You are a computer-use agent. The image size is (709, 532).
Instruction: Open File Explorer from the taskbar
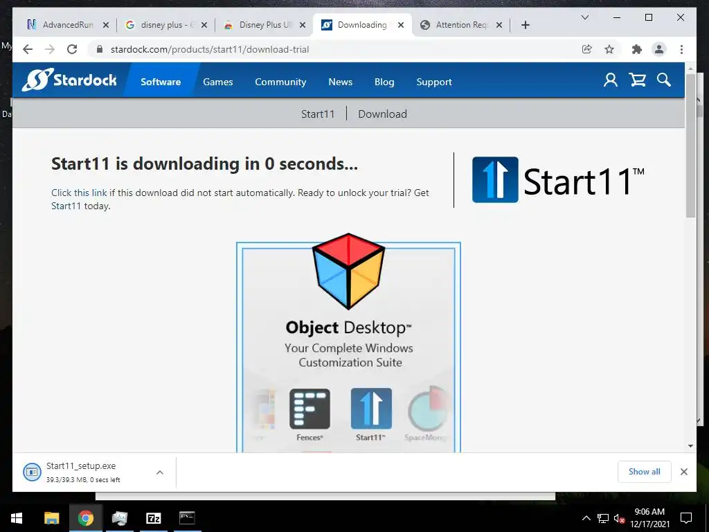coord(51,518)
